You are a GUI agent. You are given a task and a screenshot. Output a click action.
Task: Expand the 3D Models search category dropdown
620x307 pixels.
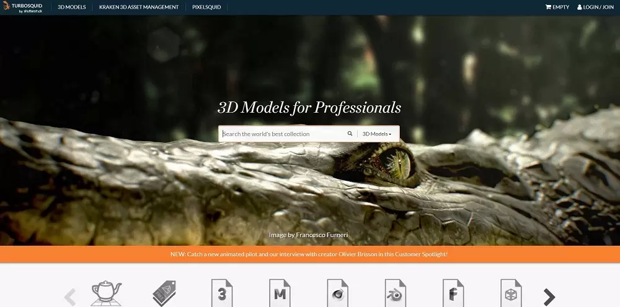377,134
